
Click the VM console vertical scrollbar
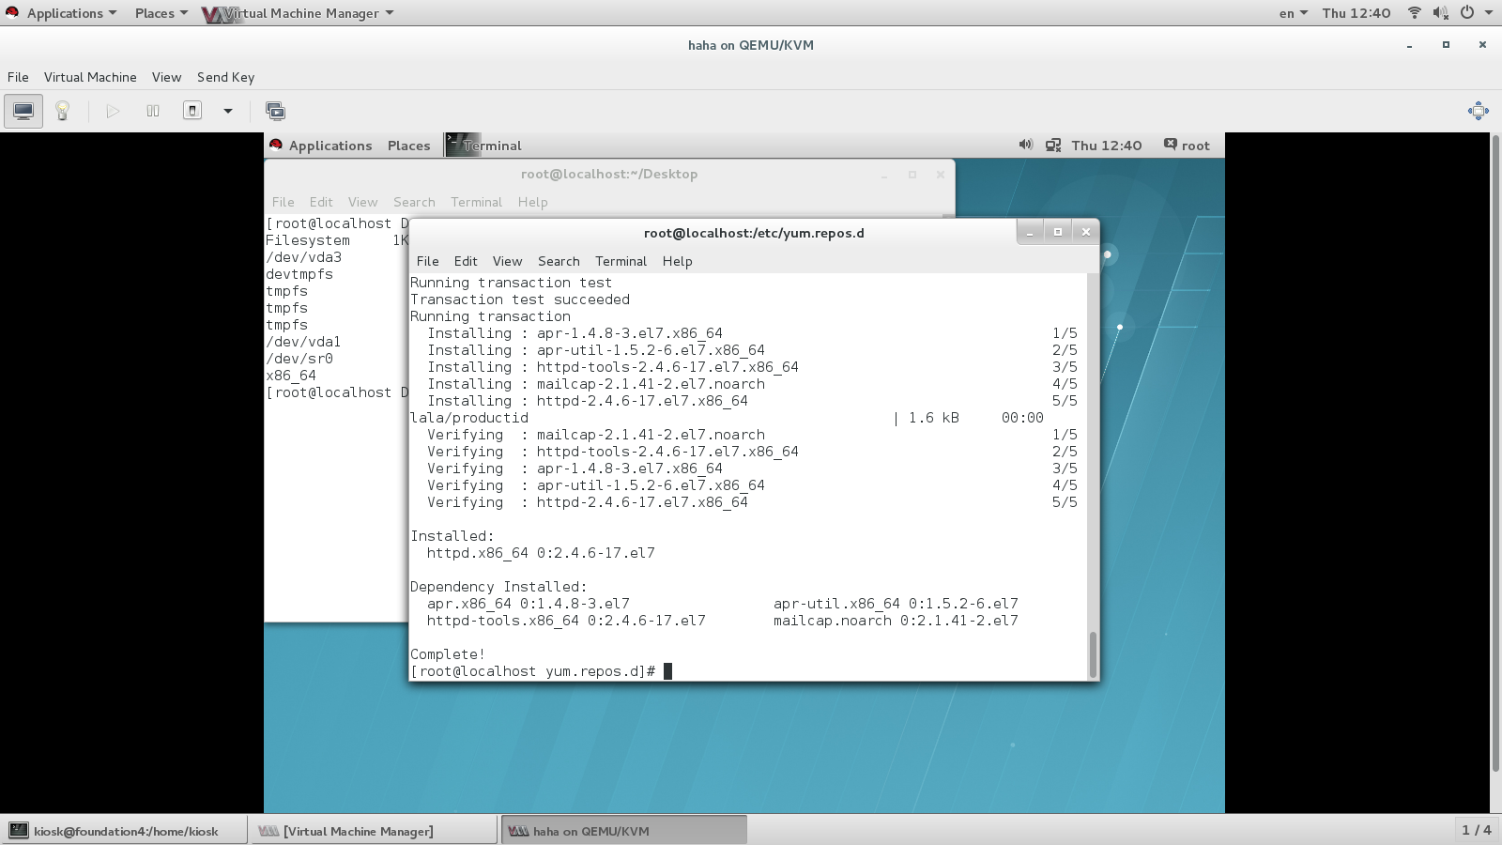tap(1496, 454)
